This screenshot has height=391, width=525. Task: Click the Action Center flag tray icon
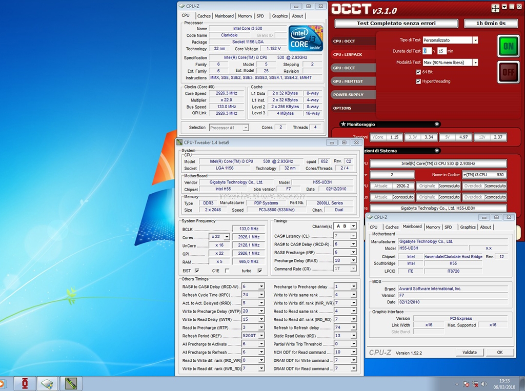coord(466,384)
